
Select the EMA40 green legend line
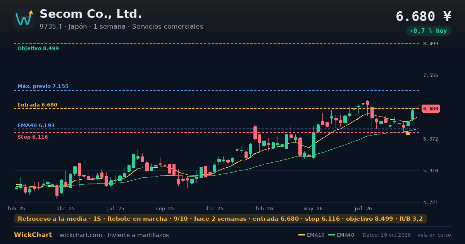pyautogui.click(x=331, y=235)
